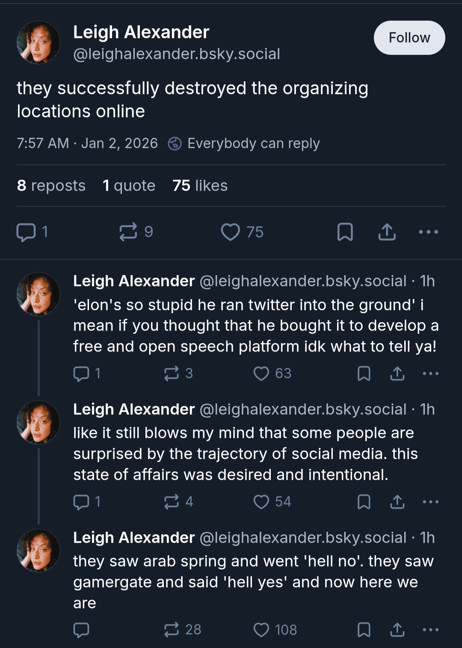Viewport: 462px width, 648px height.
Task: Bookmark the 'arab spring' reply
Action: pos(364,630)
